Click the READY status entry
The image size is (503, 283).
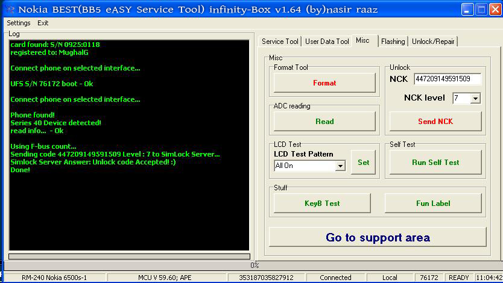coord(459,278)
